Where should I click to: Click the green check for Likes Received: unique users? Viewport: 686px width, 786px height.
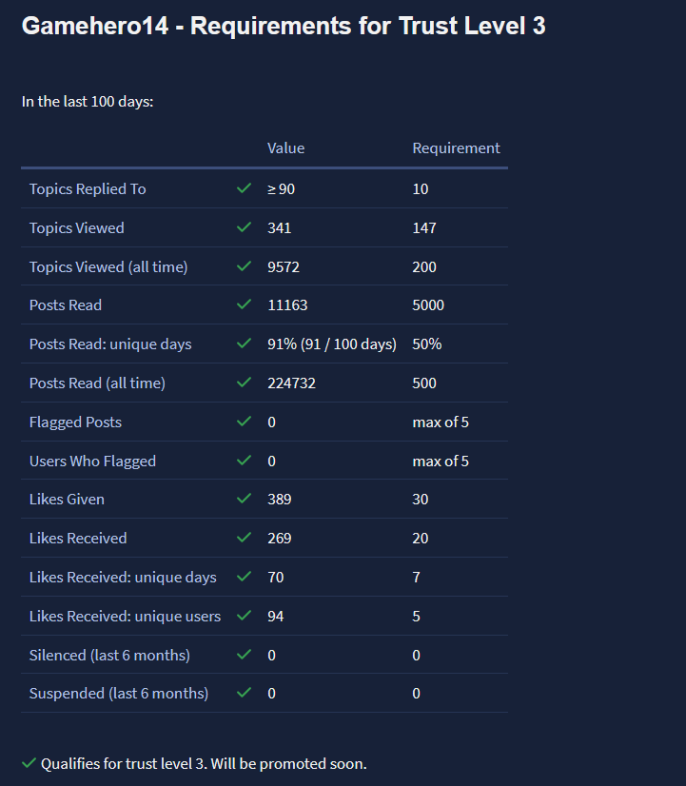tap(244, 616)
